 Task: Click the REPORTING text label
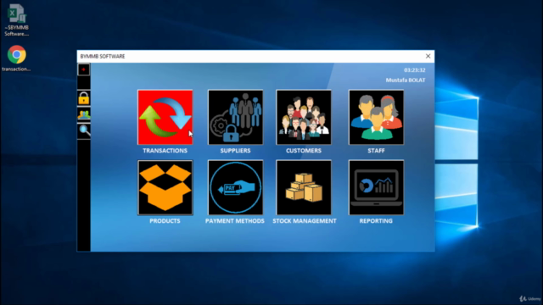(x=376, y=221)
